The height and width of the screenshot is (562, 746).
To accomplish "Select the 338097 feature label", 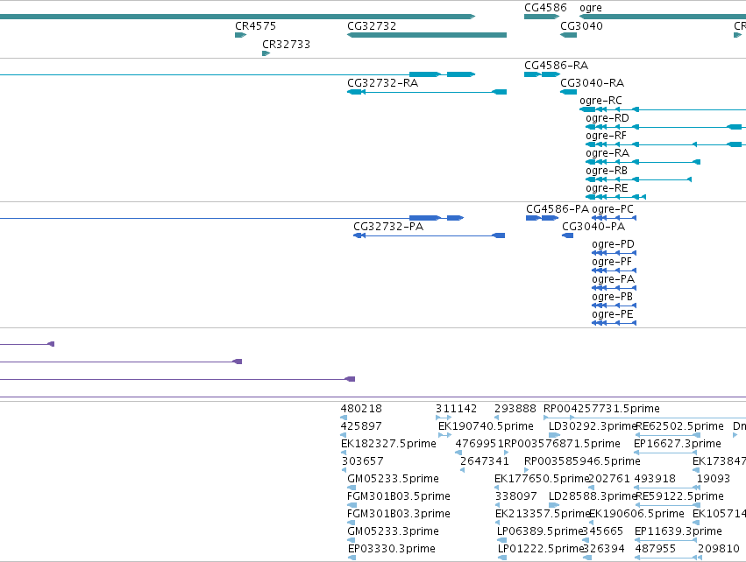I will coord(516,496).
